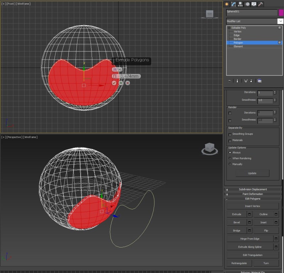Select the Vertex sub-object level
The height and width of the screenshot is (273, 284).
237,31
